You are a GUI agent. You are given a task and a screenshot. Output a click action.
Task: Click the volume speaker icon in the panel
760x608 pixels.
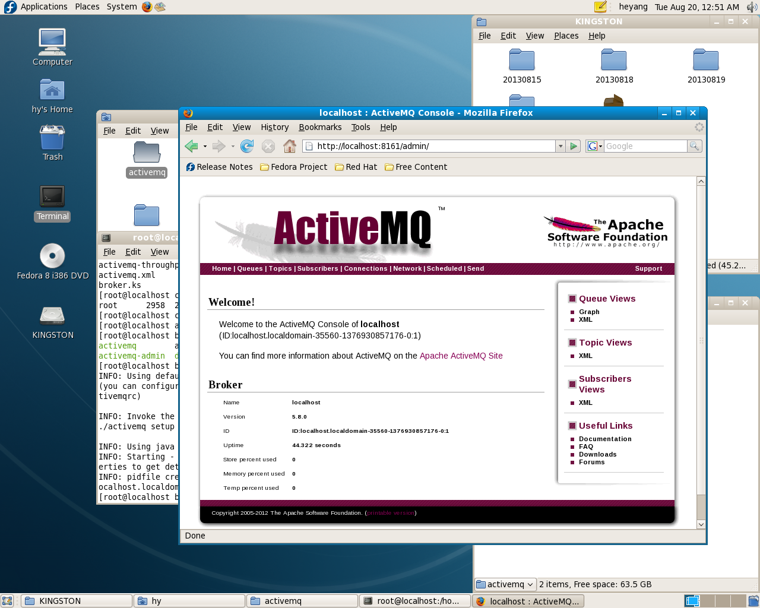pos(752,7)
